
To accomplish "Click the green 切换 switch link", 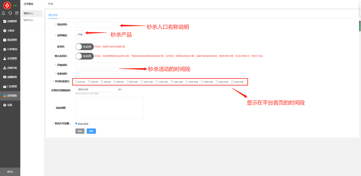I will coord(14,6).
